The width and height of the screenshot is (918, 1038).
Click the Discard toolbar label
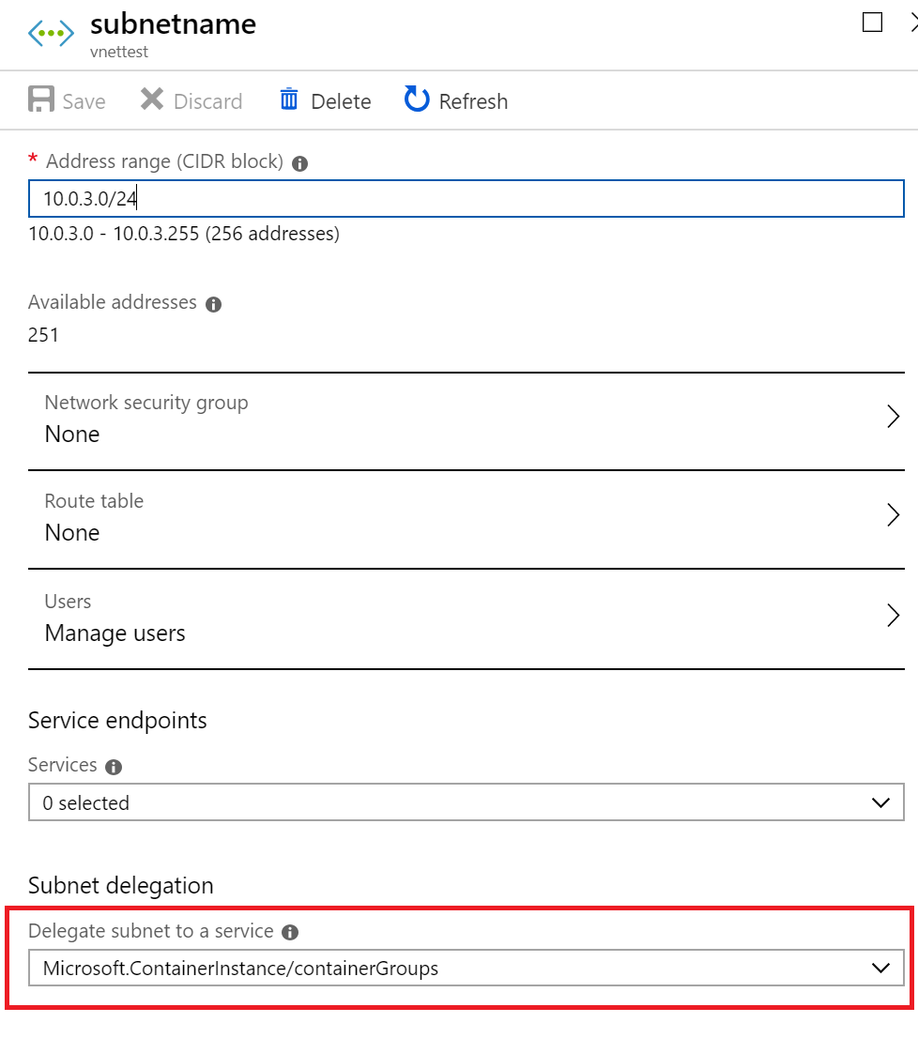pos(207,101)
